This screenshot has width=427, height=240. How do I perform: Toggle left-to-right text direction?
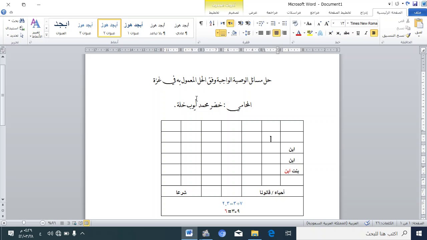(223, 23)
